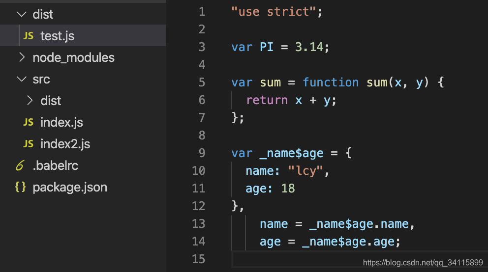Click line number 13 in the gutter
Viewport: 488px width, 272px height.
pyautogui.click(x=199, y=223)
